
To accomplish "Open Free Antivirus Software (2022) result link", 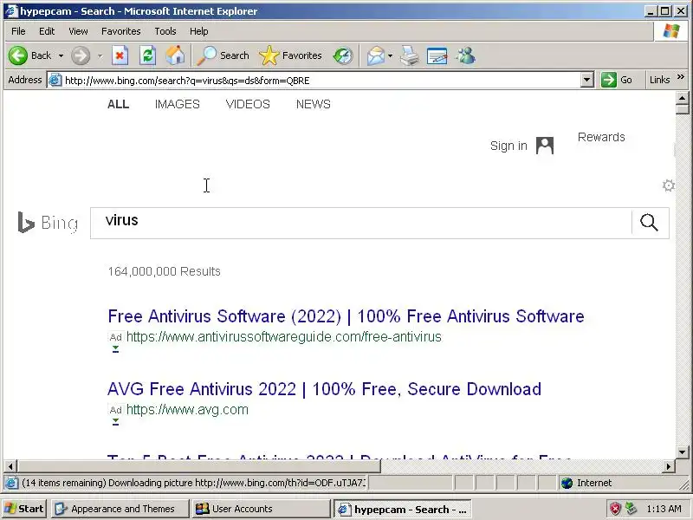I will tap(346, 316).
